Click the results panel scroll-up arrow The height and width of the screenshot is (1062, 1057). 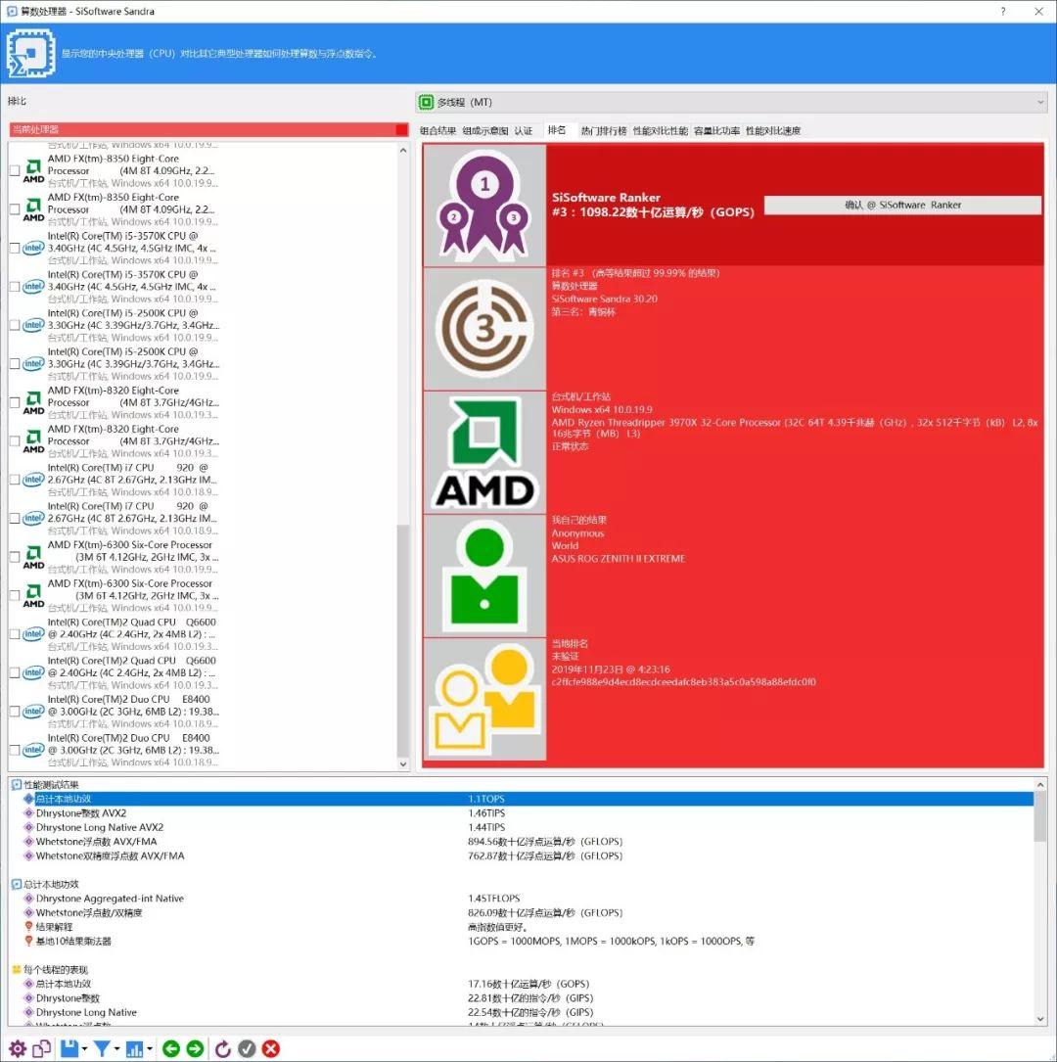[x=1040, y=784]
